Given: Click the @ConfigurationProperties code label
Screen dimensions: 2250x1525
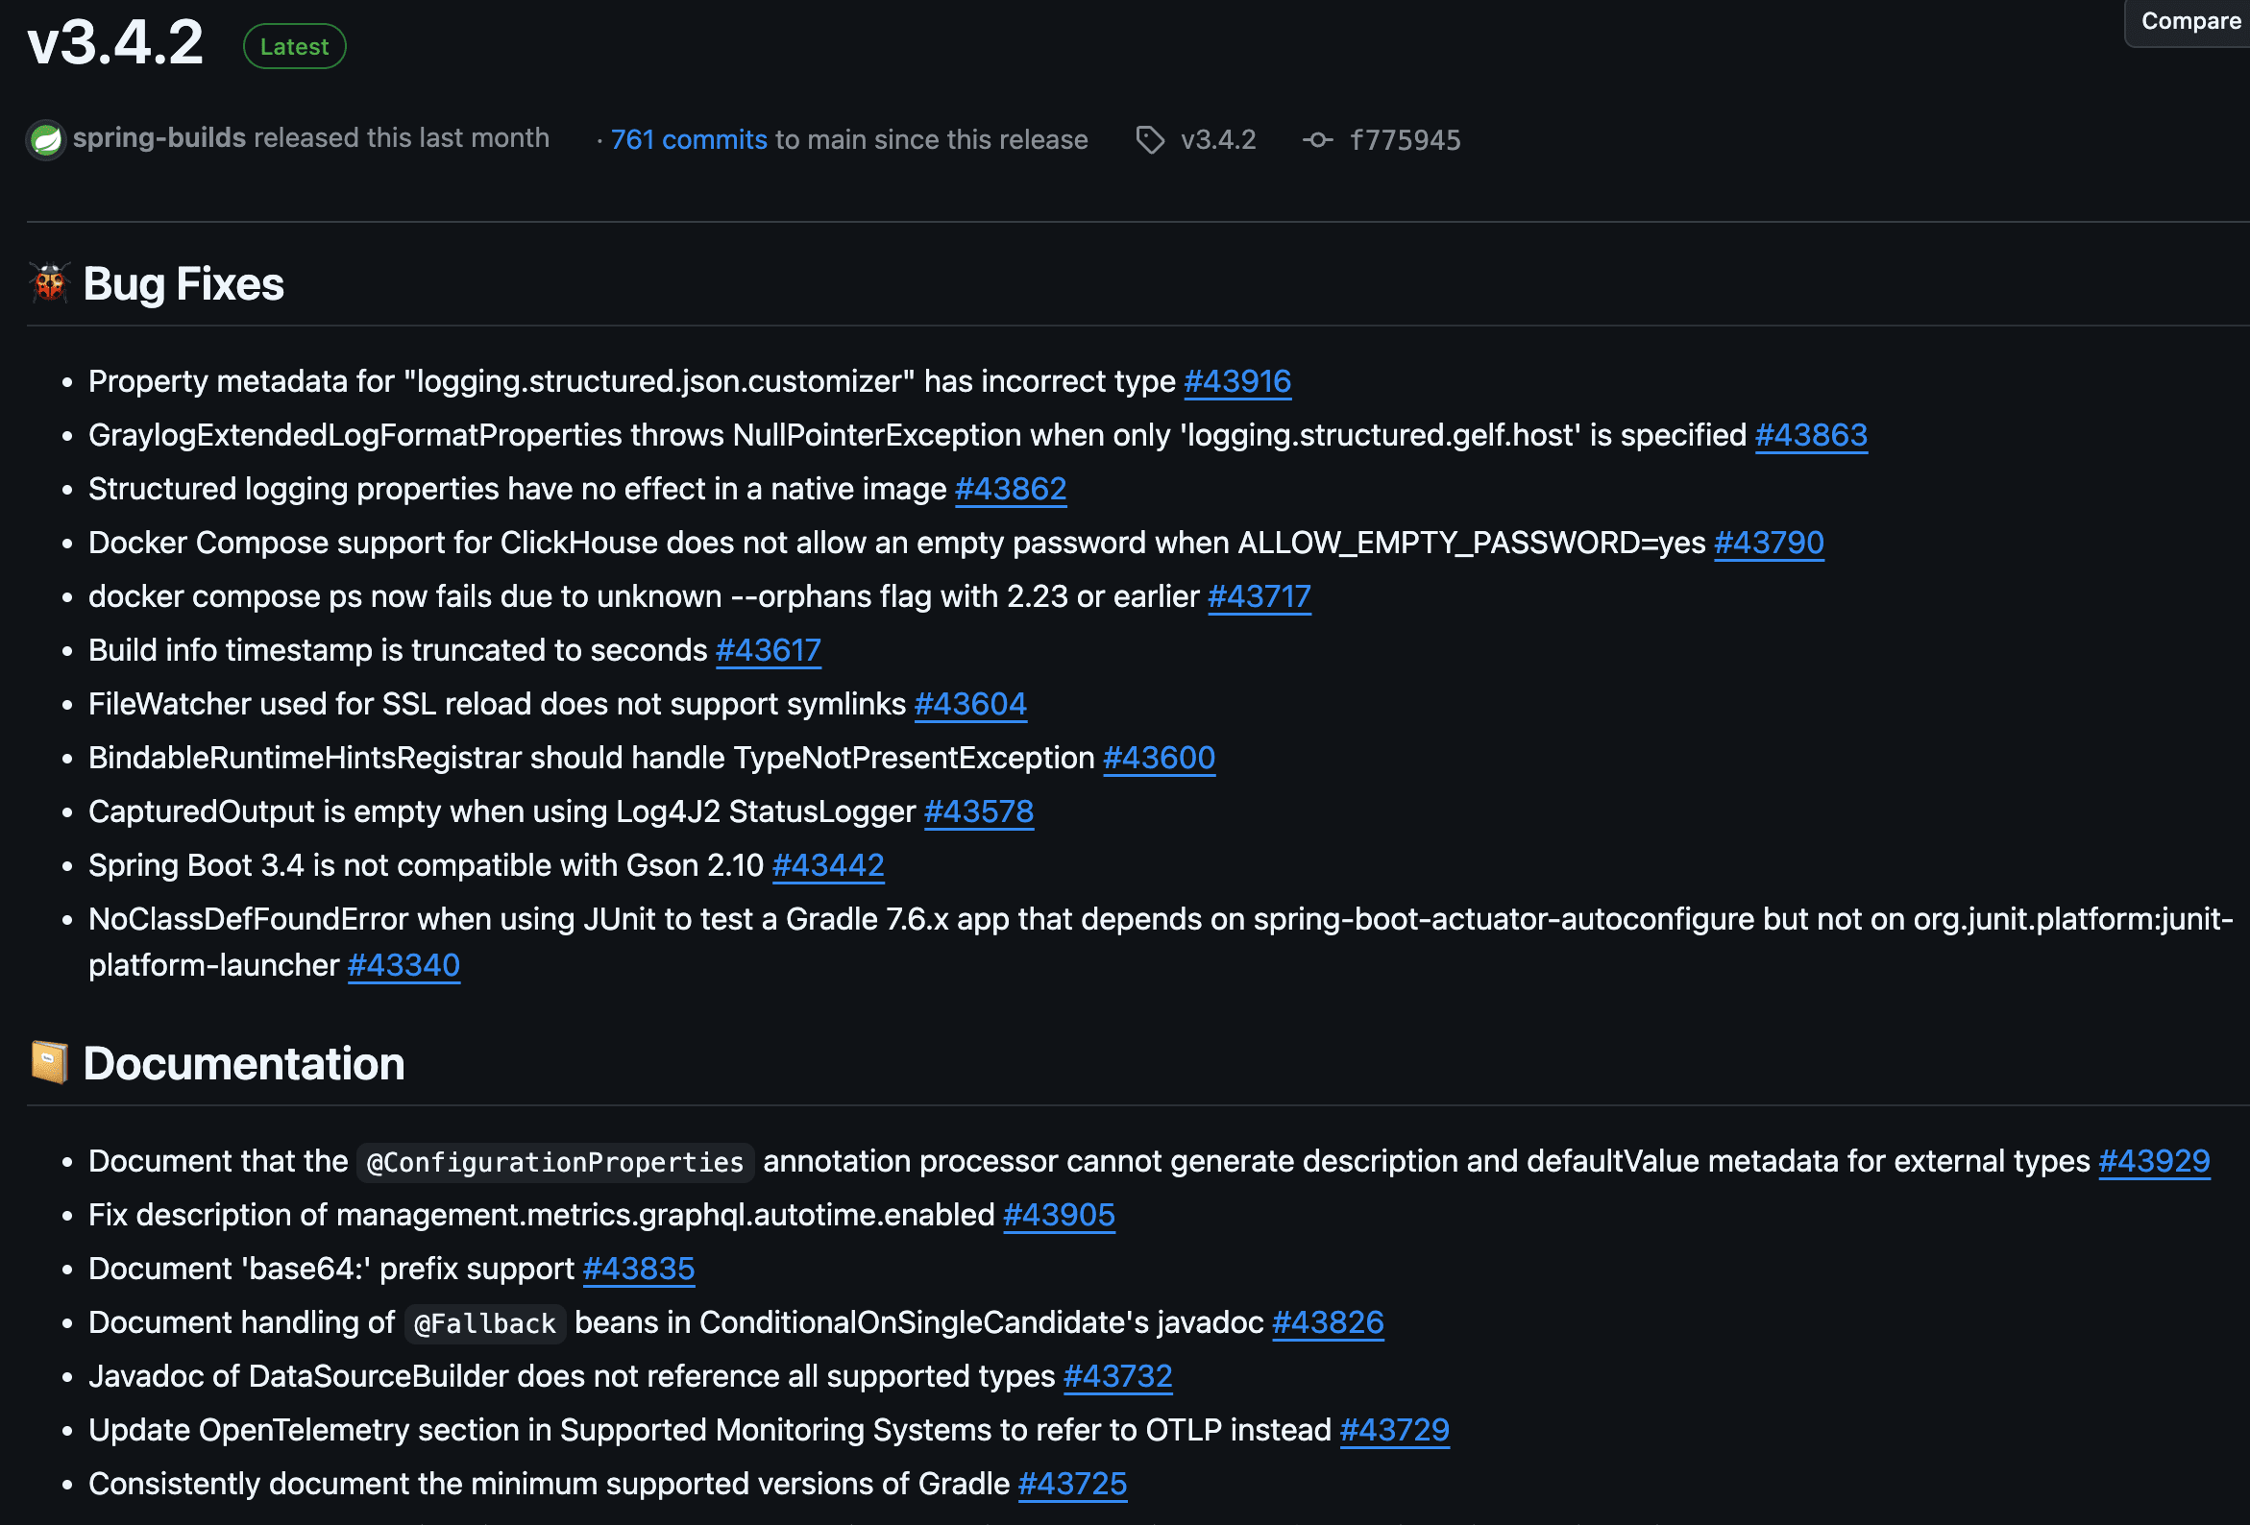Looking at the screenshot, I should 554,1162.
